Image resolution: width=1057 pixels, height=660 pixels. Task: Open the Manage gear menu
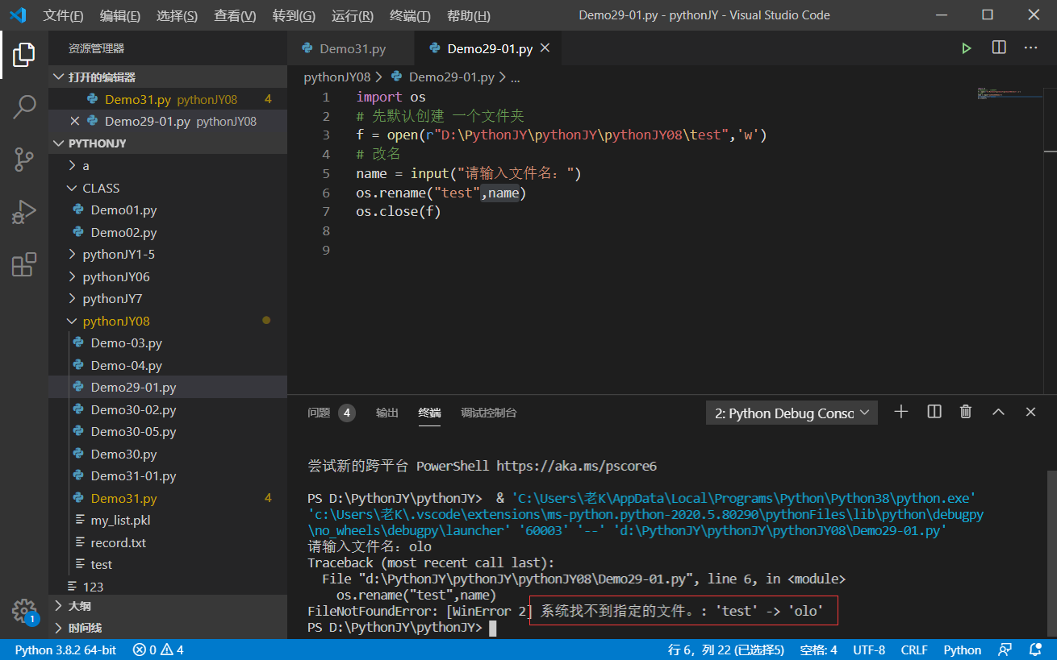pyautogui.click(x=24, y=610)
